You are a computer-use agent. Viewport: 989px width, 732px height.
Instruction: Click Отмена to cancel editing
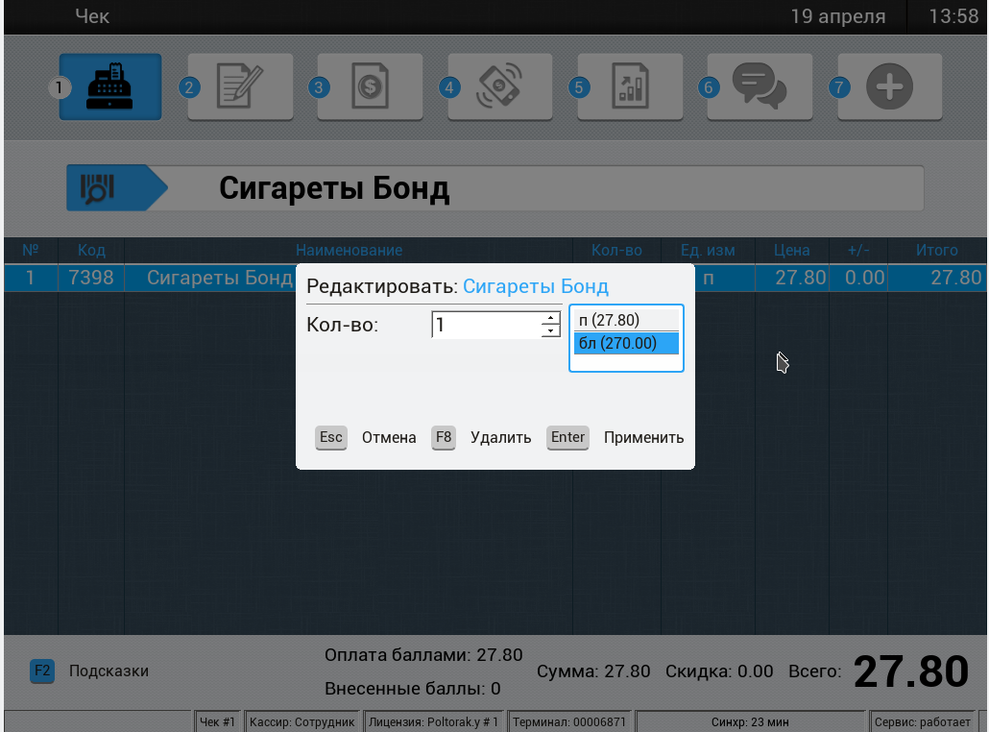(389, 438)
